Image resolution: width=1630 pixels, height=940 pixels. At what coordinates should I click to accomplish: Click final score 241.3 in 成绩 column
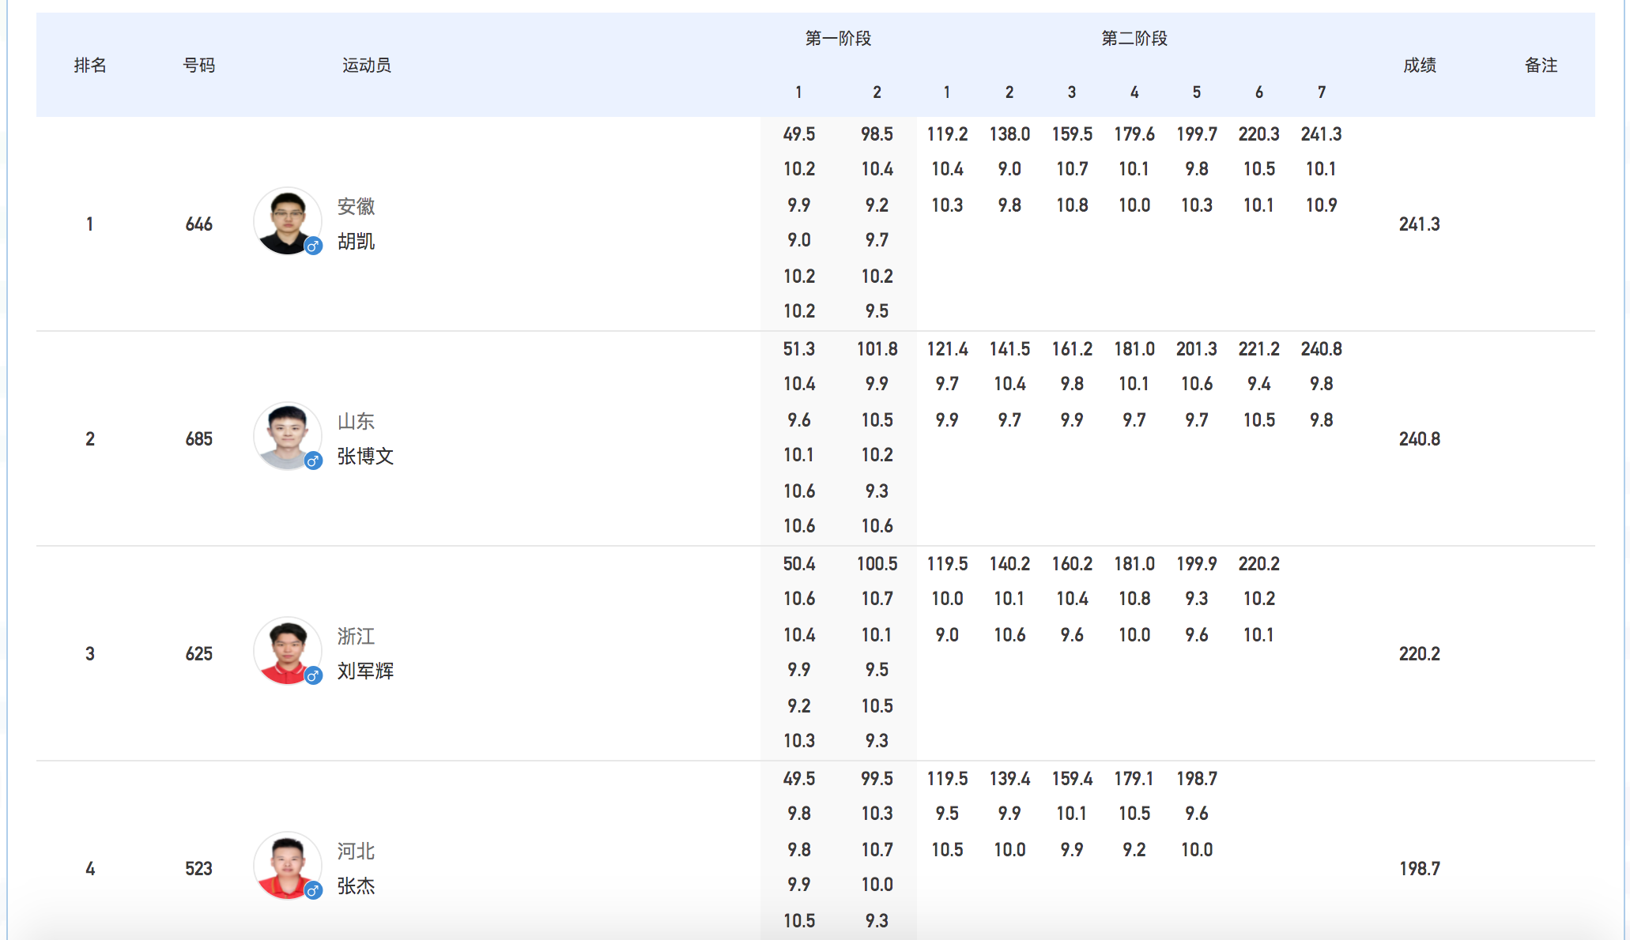click(x=1420, y=224)
